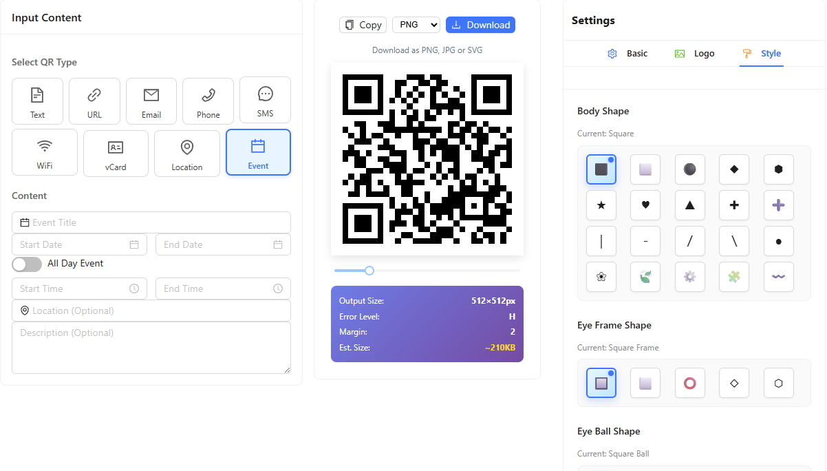This screenshot has width=827, height=471.
Task: Choose the purple plus body shape
Action: click(779, 205)
